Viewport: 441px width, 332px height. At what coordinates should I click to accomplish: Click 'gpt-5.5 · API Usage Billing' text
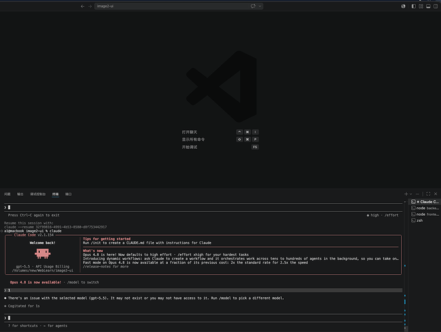pos(42,266)
